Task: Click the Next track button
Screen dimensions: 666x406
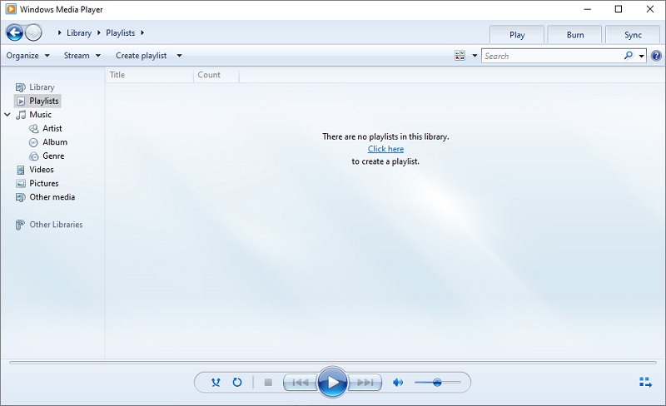Action: [365, 383]
